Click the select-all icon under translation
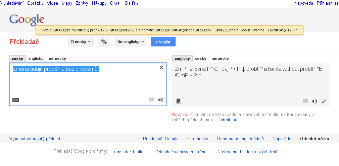Viewport: 339px width, 166px height. pos(178,101)
